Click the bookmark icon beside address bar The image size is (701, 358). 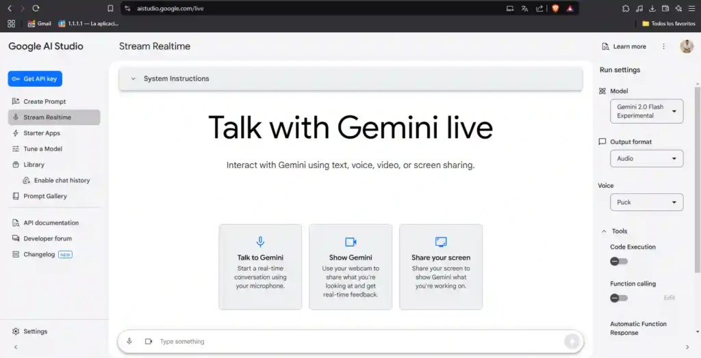coord(110,8)
